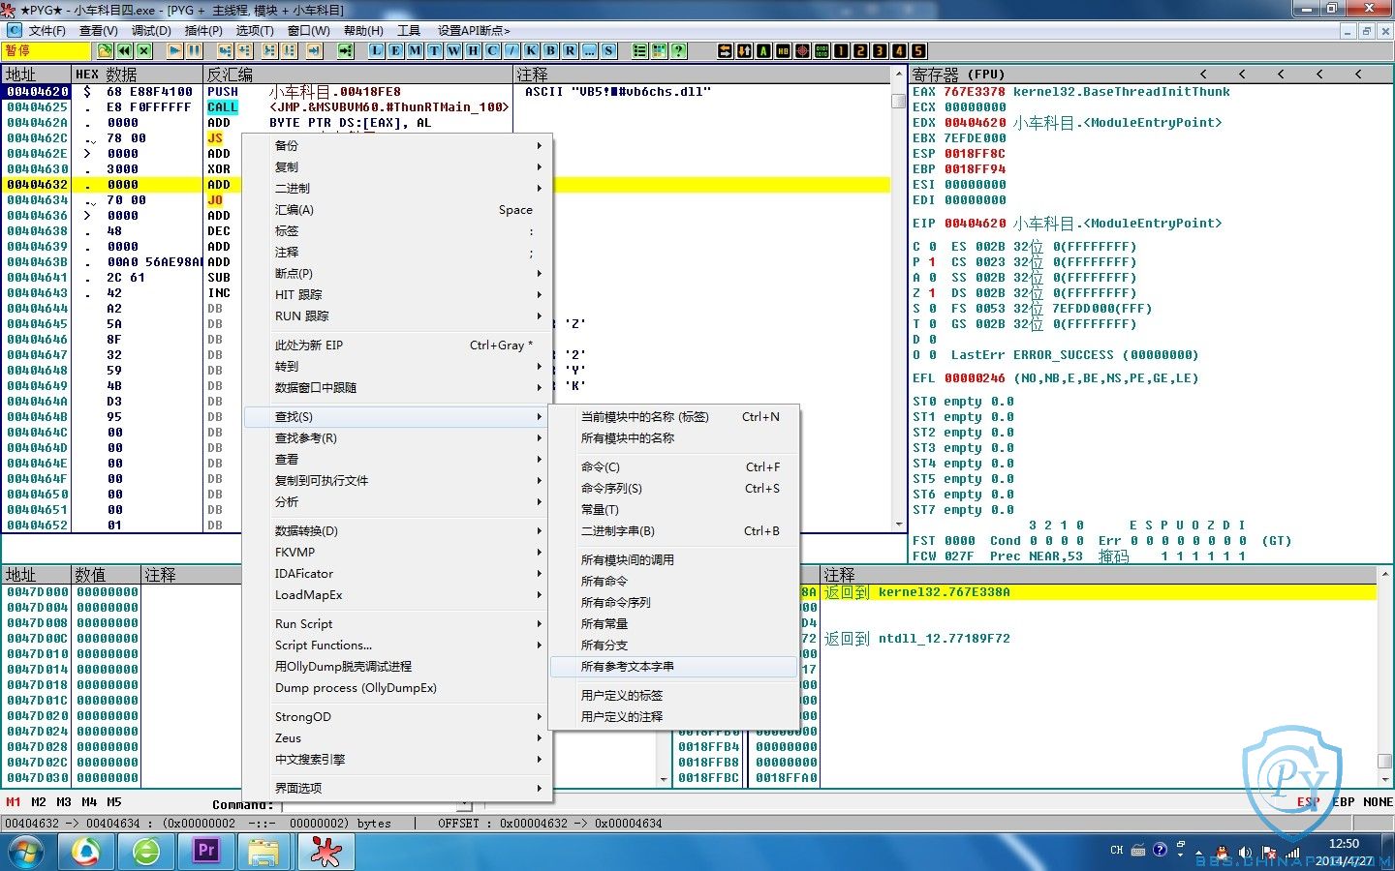The height and width of the screenshot is (871, 1395).
Task: Open the Log window with L button
Action: [376, 50]
